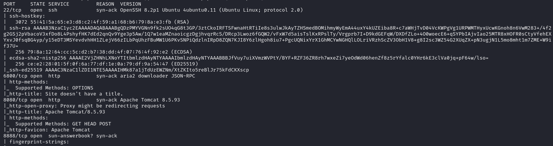Image resolution: width=553 pixels, height=146 pixels.
Task: Click the PORT column header
Action: [9, 4]
